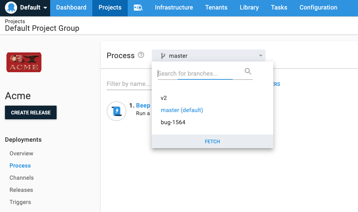The height and width of the screenshot is (212, 358).
Task: Choose the bug-1564 branch
Action: pyautogui.click(x=173, y=122)
